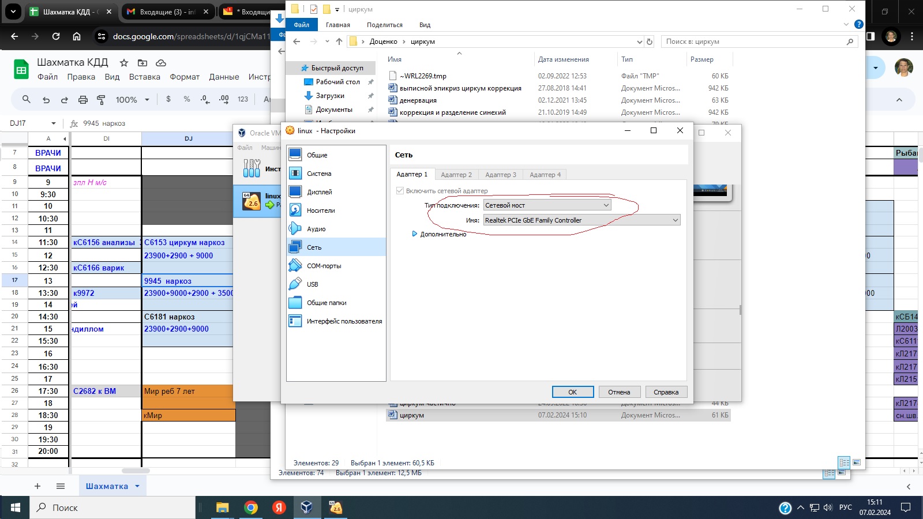Activate the paint format tool
The height and width of the screenshot is (519, 923).
102,99
